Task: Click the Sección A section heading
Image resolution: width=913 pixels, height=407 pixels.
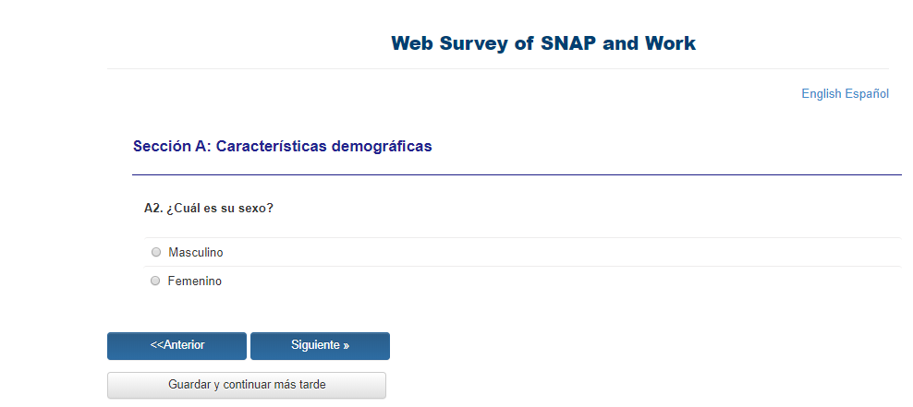Action: pyautogui.click(x=282, y=146)
